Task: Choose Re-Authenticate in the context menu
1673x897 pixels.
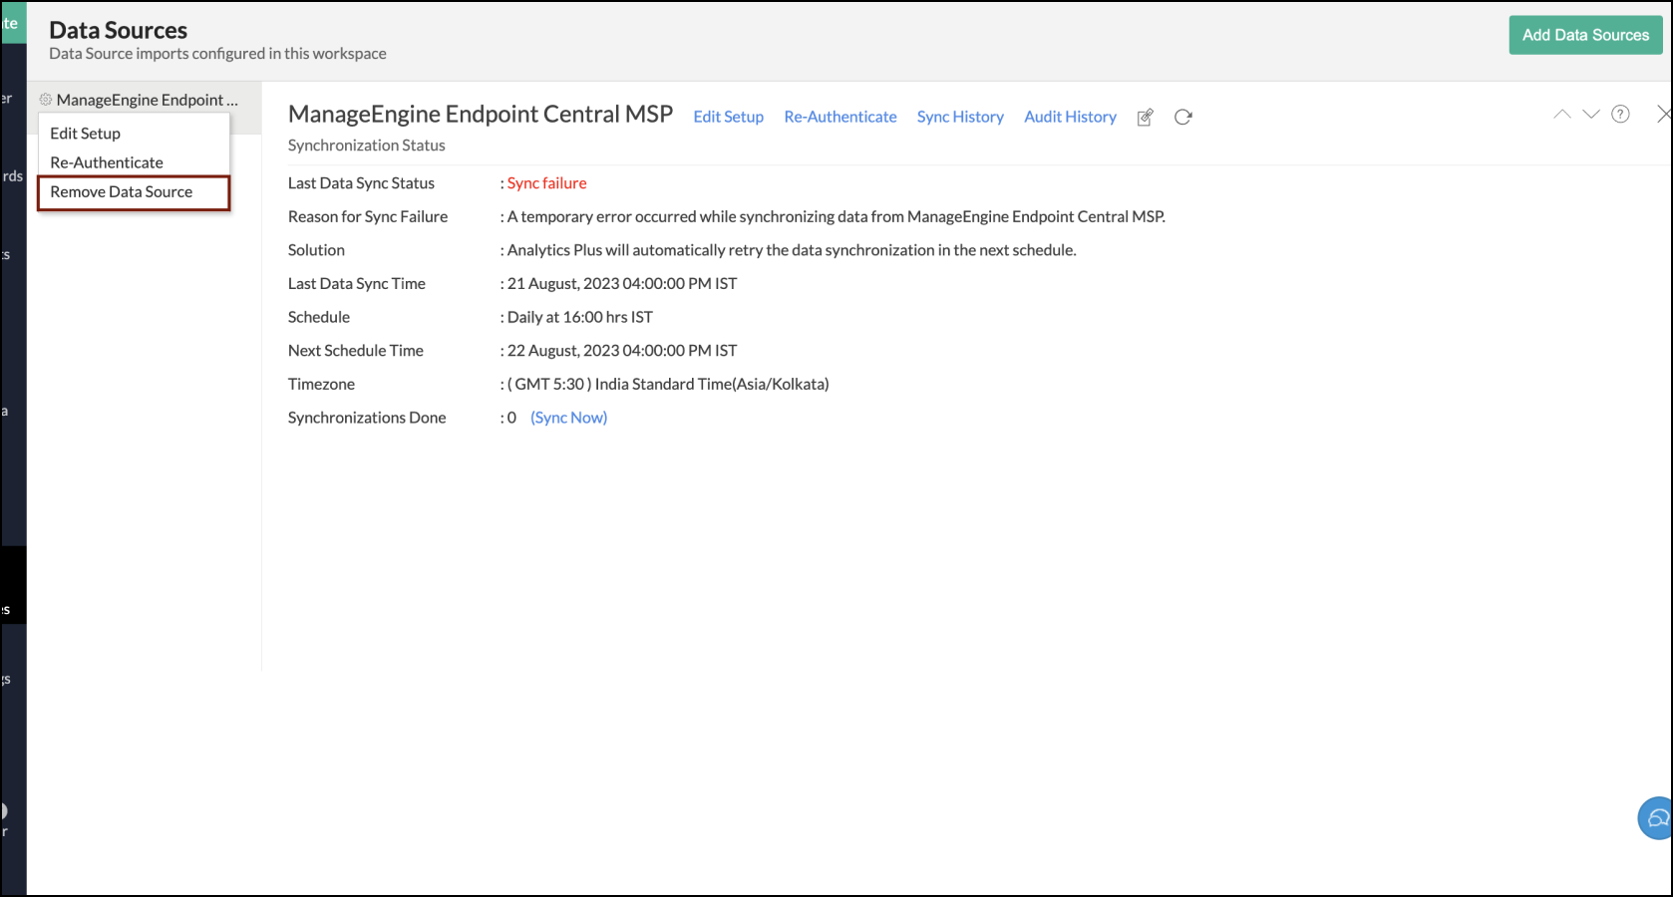Action: pyautogui.click(x=106, y=161)
